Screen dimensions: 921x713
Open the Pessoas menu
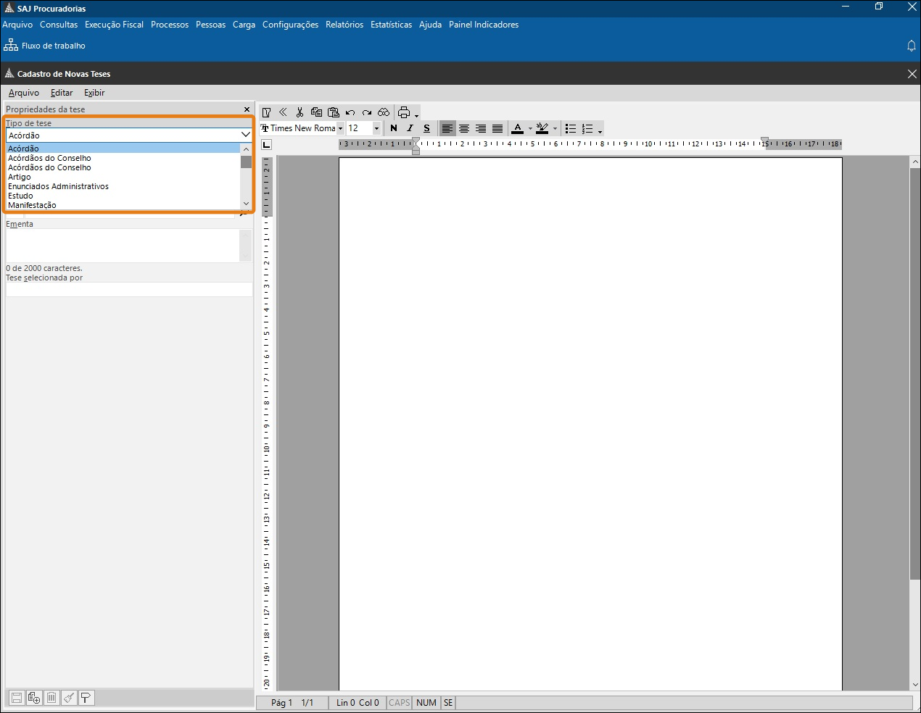210,25
